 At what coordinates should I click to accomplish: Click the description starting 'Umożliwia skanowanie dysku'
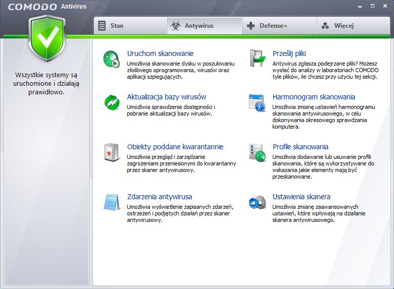tap(181, 70)
